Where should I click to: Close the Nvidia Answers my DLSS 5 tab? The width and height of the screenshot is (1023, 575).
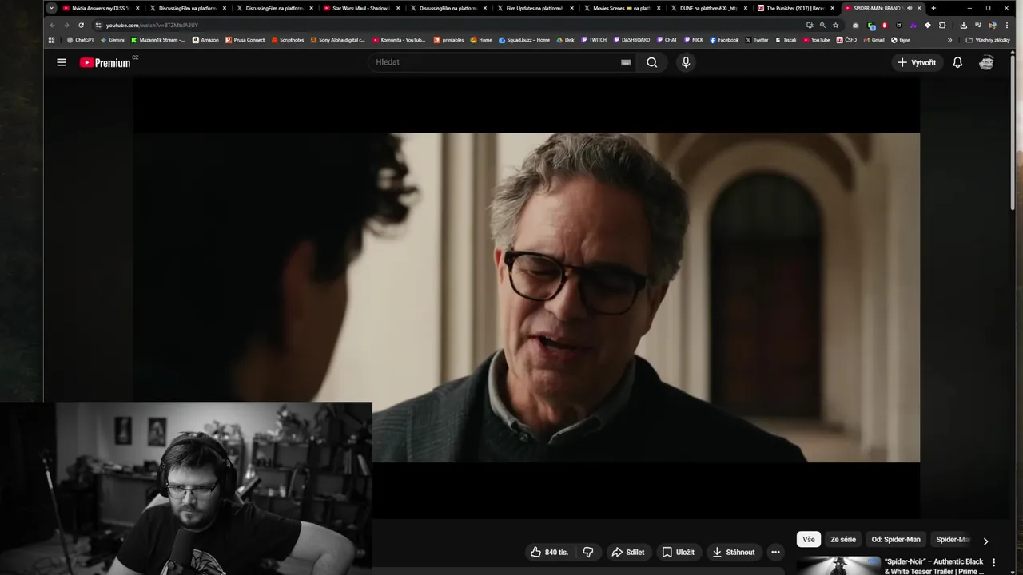pos(137,8)
